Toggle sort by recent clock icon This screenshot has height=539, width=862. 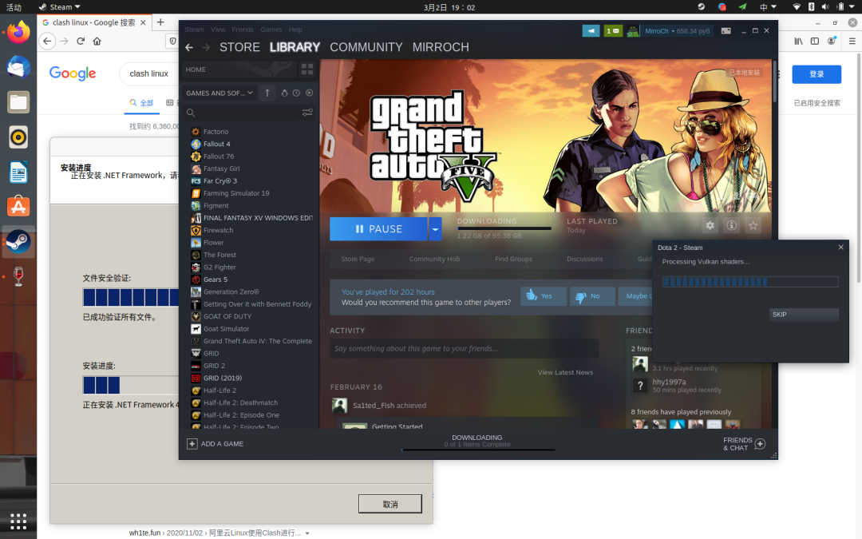coord(296,93)
